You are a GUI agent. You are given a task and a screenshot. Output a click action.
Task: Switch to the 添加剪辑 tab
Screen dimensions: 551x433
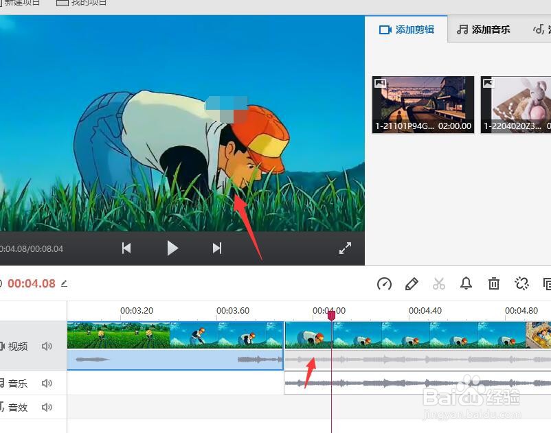(x=406, y=30)
